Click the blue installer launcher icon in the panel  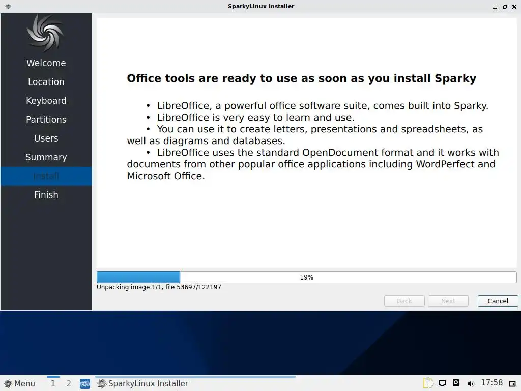pyautogui.click(x=85, y=384)
